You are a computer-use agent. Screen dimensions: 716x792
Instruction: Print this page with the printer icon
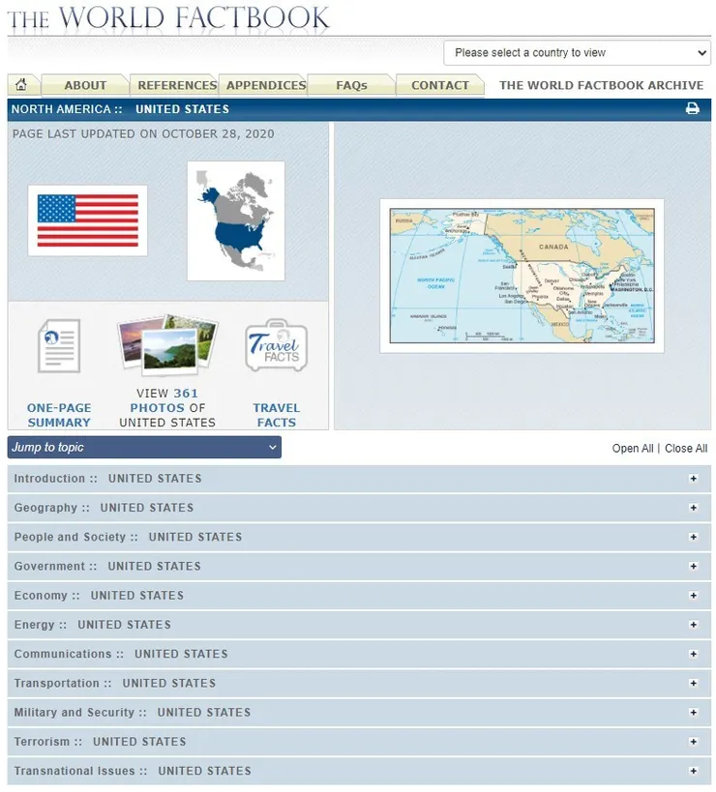coord(692,108)
